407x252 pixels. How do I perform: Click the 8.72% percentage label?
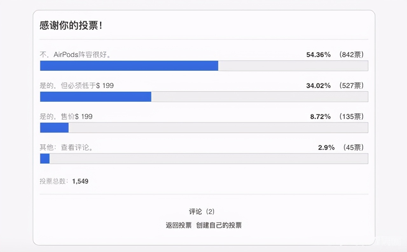coord(321,116)
